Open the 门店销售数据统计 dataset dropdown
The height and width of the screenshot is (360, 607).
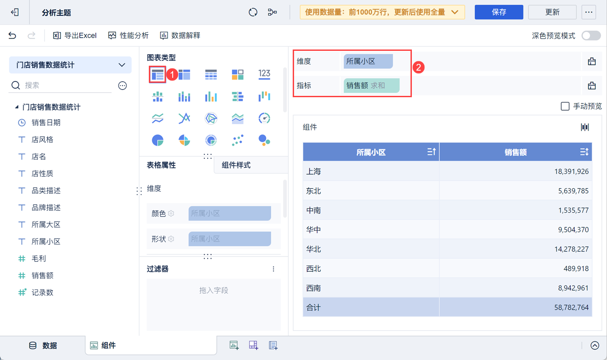click(x=70, y=65)
